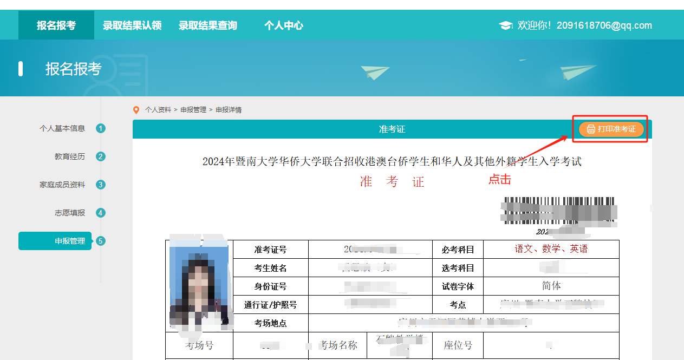Image resolution: width=684 pixels, height=360 pixels.
Task: Switch to 录取结果查询 tab
Action: point(208,25)
